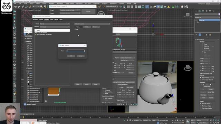
Task: Click the Render Production teapot icon
Action: coord(165,7)
